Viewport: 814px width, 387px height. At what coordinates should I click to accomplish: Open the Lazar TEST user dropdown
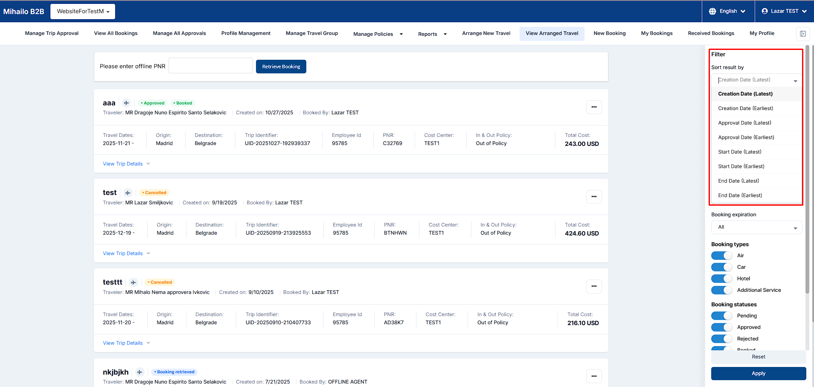point(784,11)
